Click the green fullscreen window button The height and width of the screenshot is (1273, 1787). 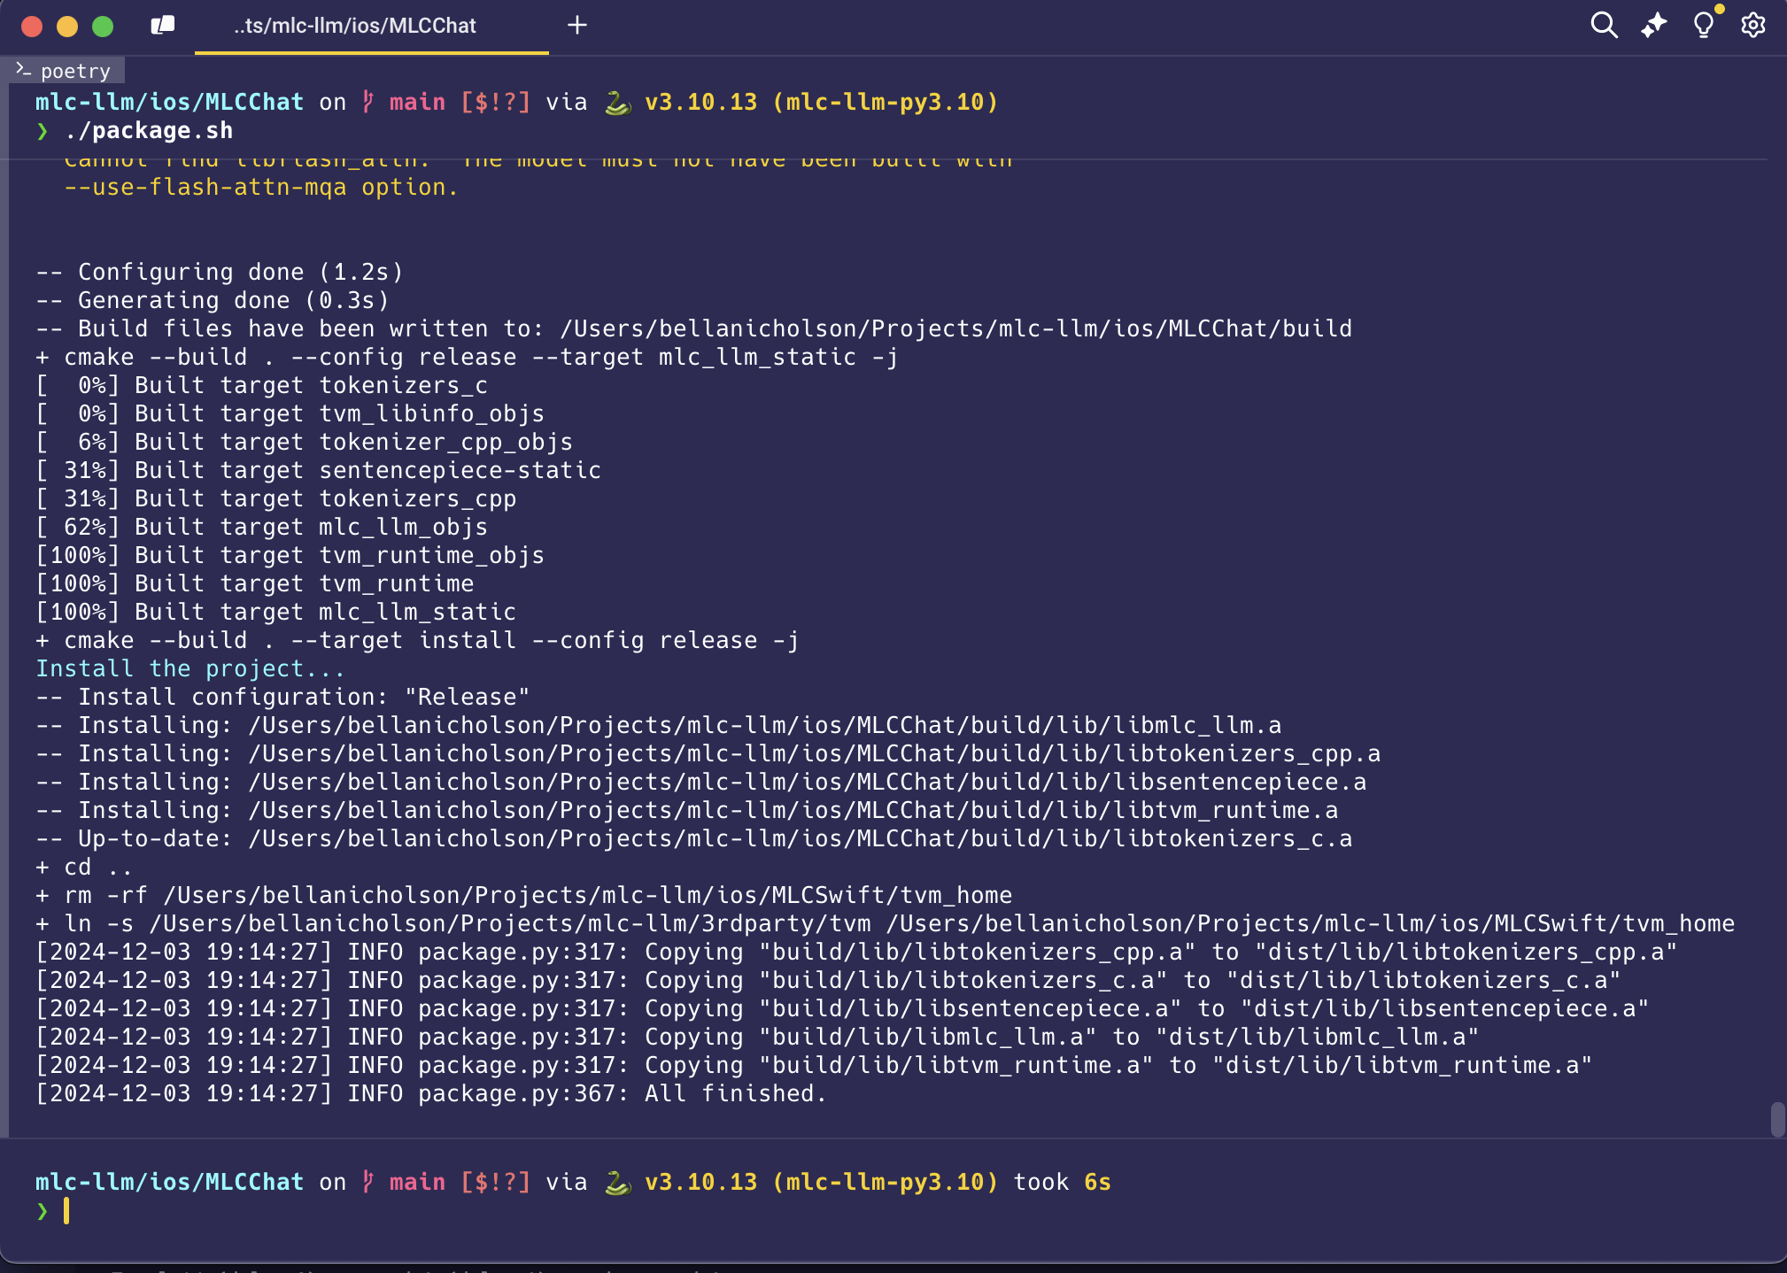pos(103,26)
